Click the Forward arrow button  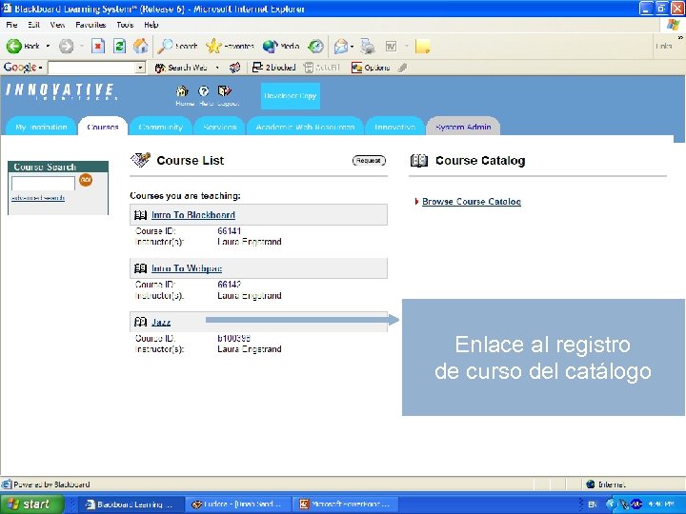[67, 46]
